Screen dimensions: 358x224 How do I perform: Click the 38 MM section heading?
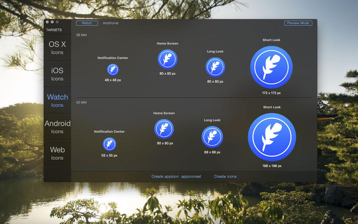coord(81,35)
